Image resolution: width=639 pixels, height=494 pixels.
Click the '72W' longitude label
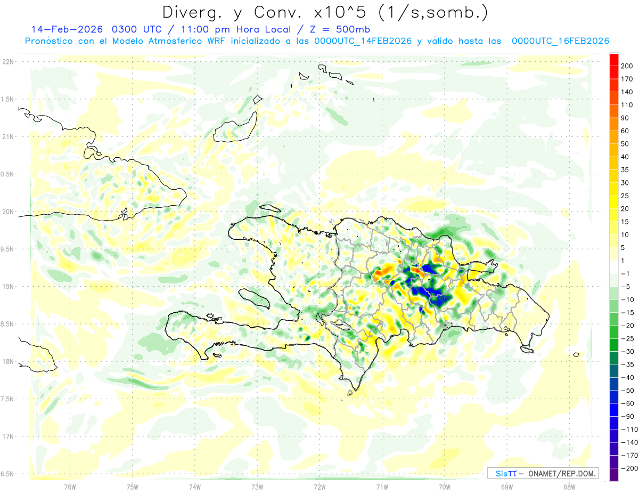tap(319, 487)
